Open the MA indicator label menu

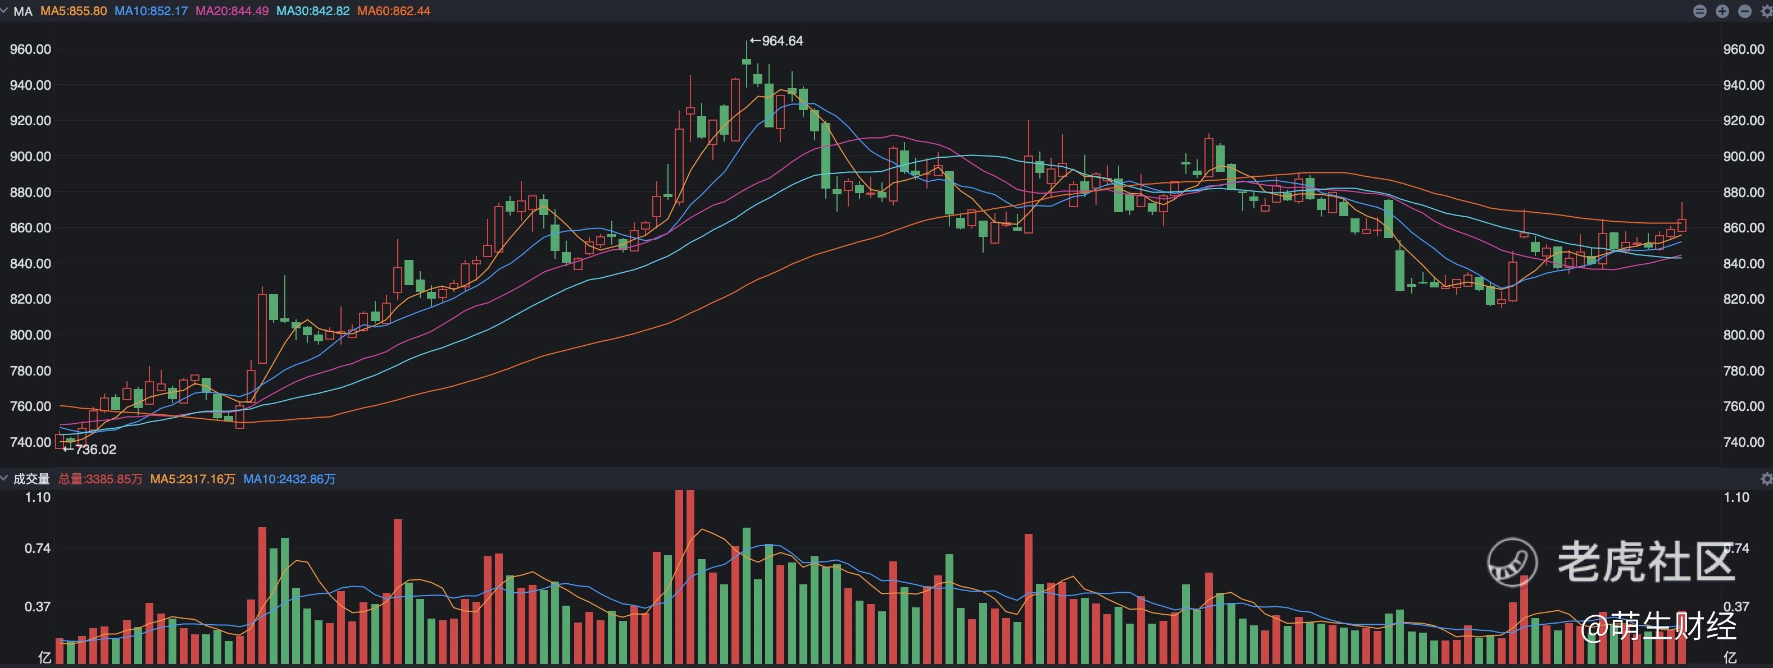tap(22, 11)
